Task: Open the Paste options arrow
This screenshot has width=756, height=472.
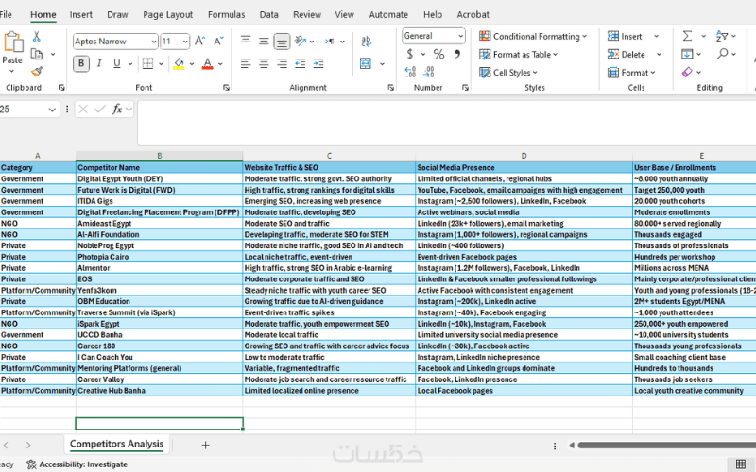Action: coord(12,72)
